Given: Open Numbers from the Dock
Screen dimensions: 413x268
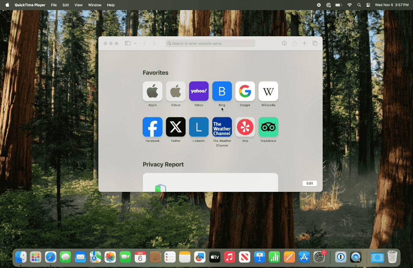Looking at the screenshot, I should (274, 257).
